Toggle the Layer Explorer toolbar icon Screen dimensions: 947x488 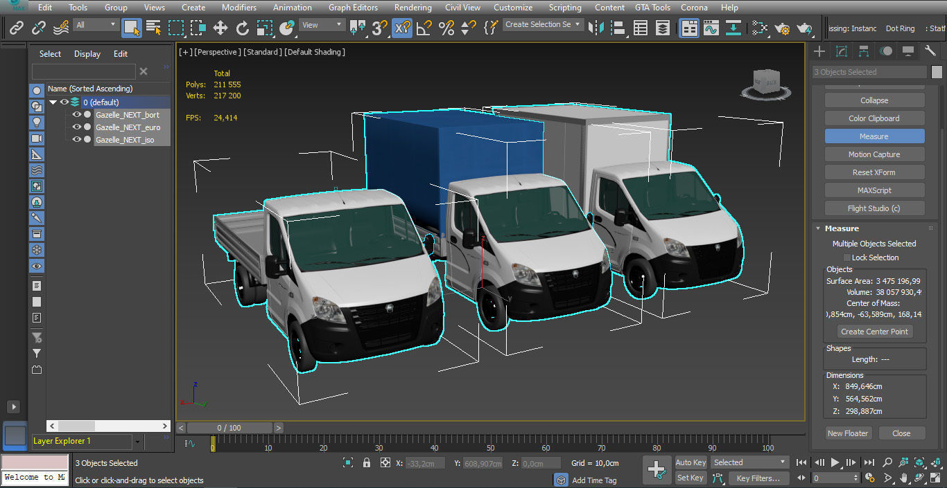(663, 28)
